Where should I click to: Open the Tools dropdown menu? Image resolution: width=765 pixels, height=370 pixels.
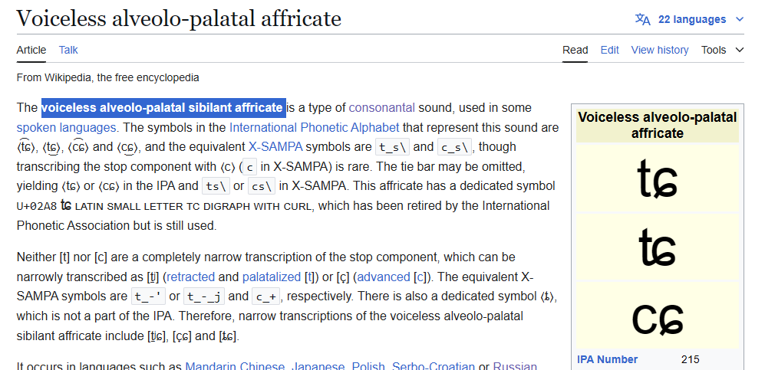pyautogui.click(x=723, y=50)
